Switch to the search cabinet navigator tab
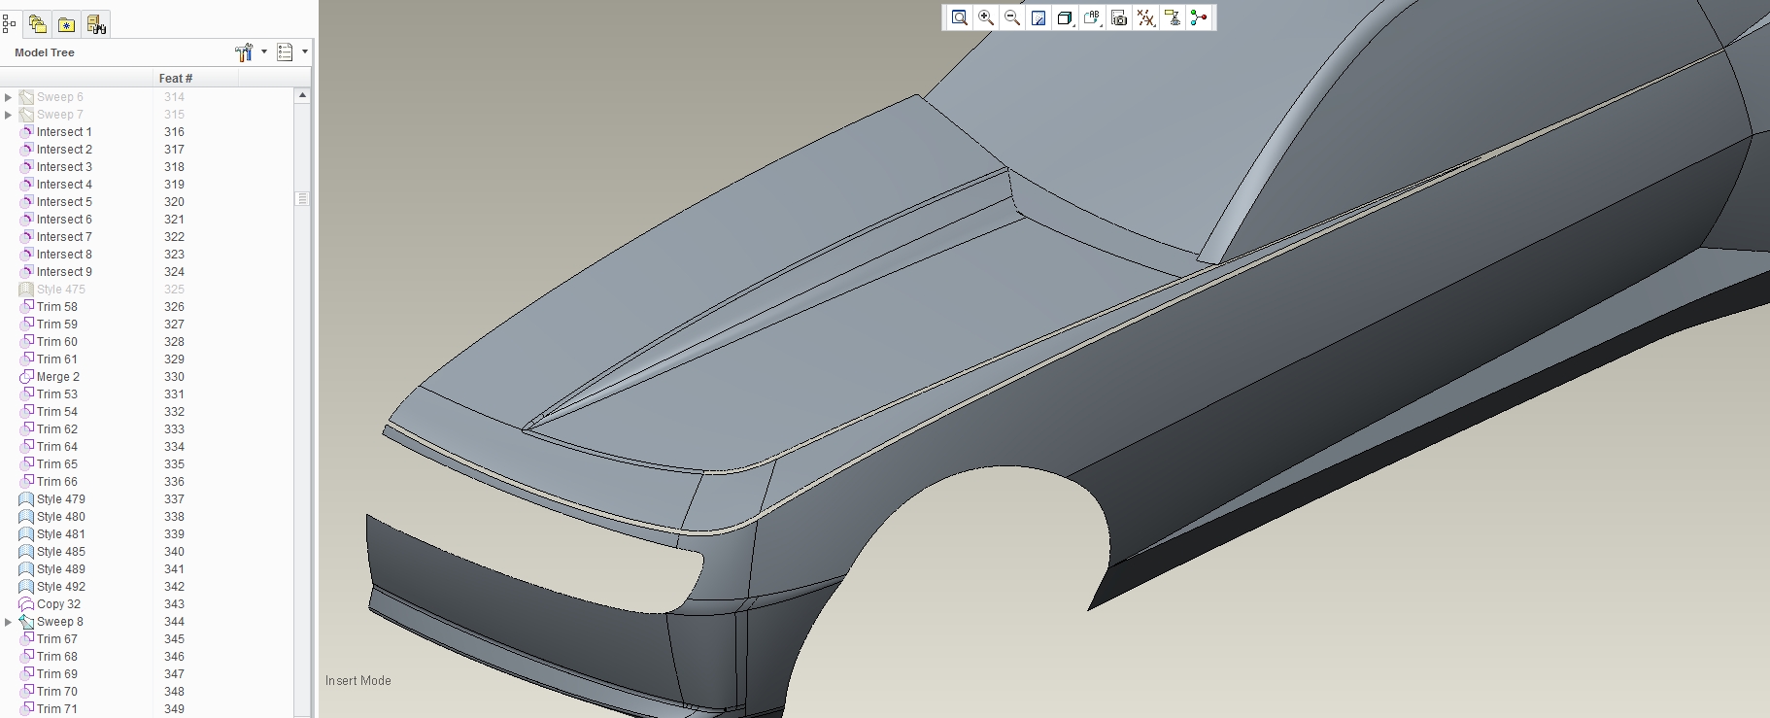 click(x=96, y=24)
